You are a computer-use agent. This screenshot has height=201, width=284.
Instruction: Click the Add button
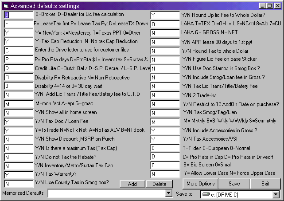pyautogui.click(x=132, y=184)
